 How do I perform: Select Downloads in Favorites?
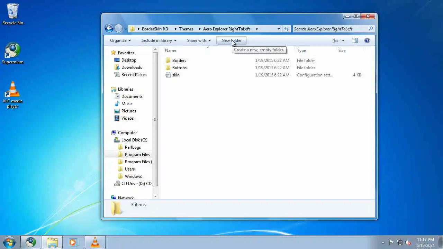pyautogui.click(x=132, y=67)
